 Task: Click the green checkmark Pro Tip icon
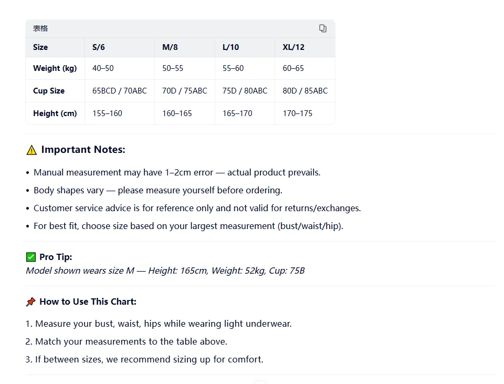31,257
